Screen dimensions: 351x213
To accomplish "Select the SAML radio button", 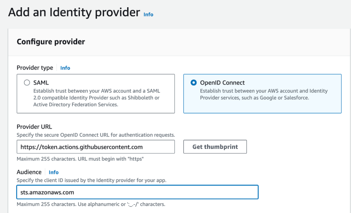I will (x=27, y=83).
